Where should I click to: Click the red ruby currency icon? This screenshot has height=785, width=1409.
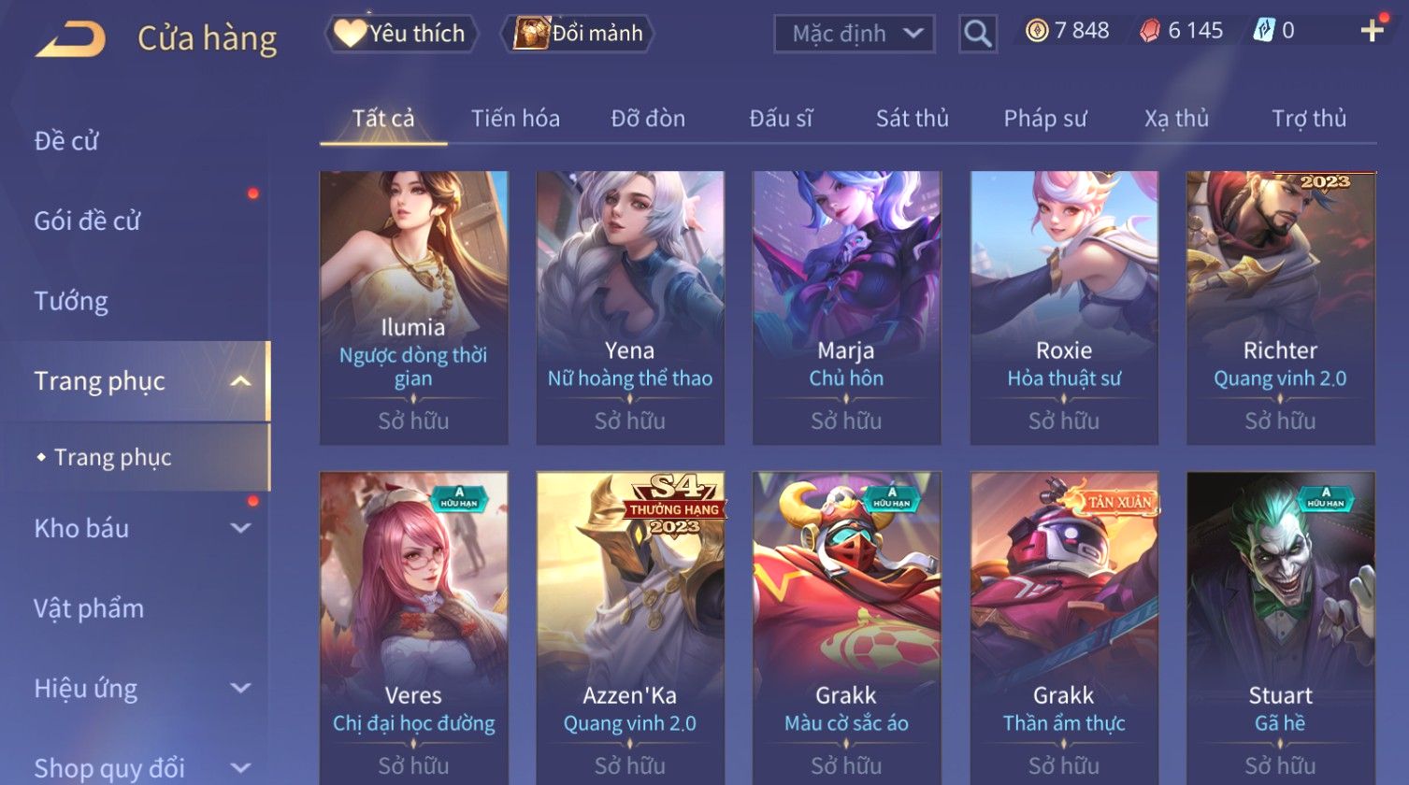tap(1149, 31)
